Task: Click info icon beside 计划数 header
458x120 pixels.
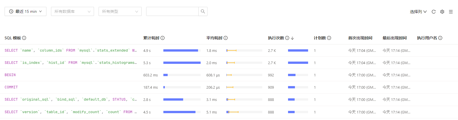Action: [x=329, y=38]
